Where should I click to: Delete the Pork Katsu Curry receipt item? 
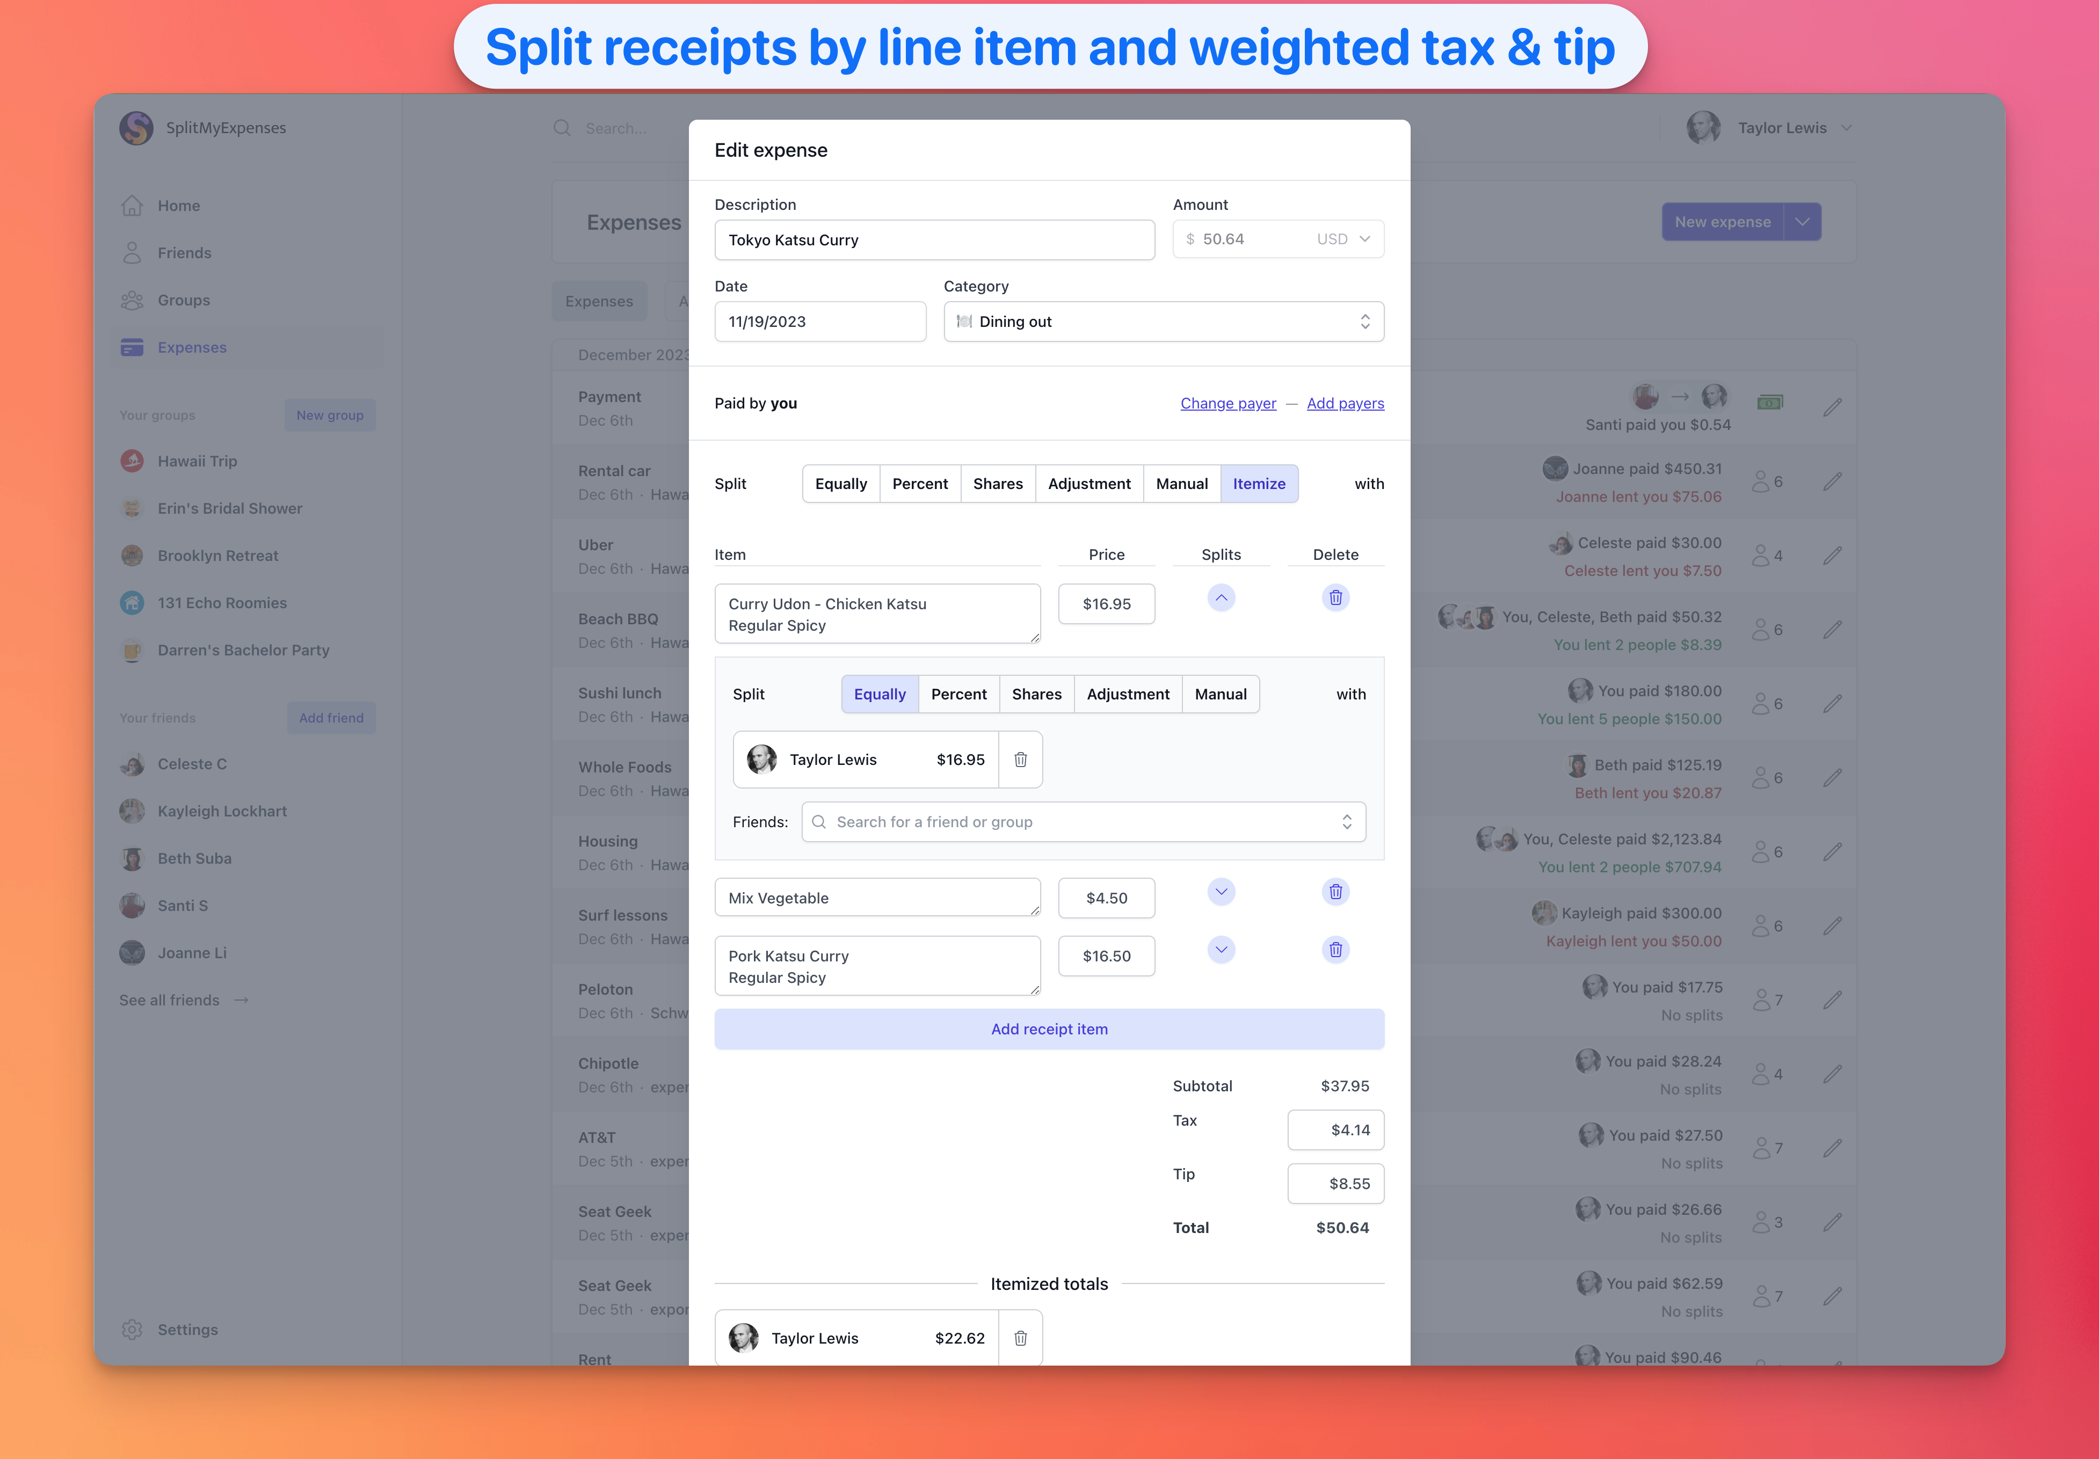pyautogui.click(x=1335, y=950)
